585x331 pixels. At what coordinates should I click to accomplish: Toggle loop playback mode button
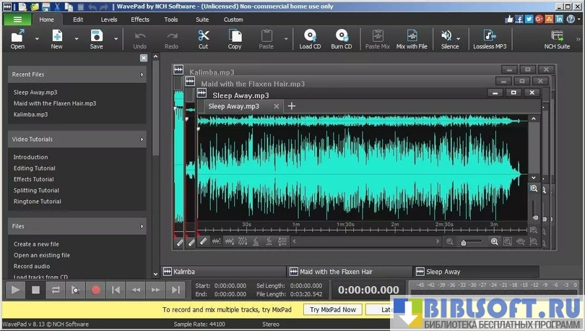[x=55, y=290]
